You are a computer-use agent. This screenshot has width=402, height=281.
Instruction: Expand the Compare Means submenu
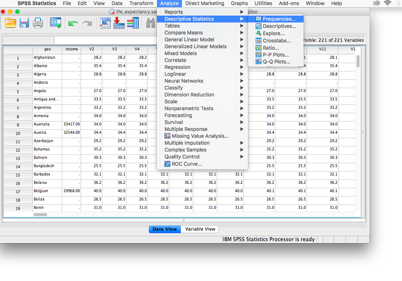tap(202, 33)
